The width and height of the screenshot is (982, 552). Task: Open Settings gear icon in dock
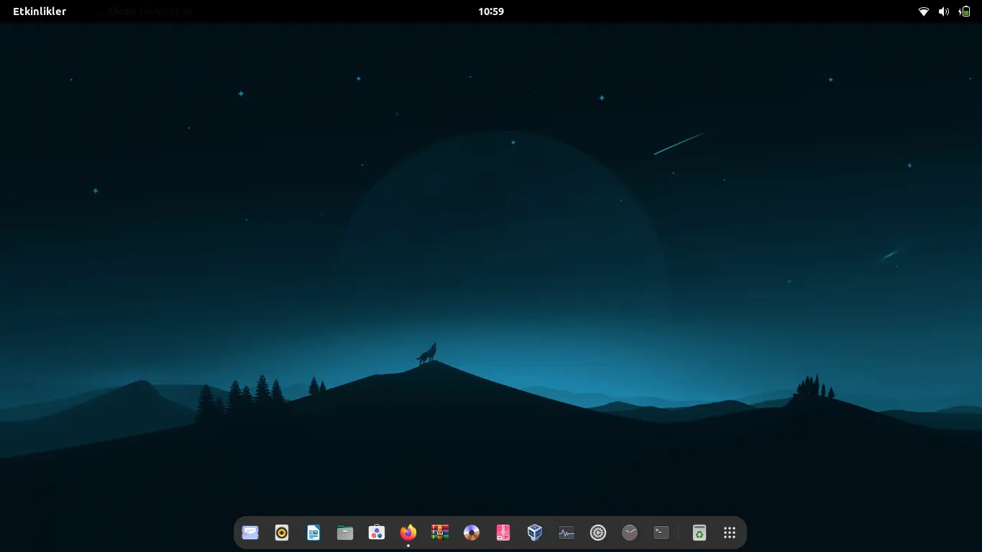tap(598, 533)
